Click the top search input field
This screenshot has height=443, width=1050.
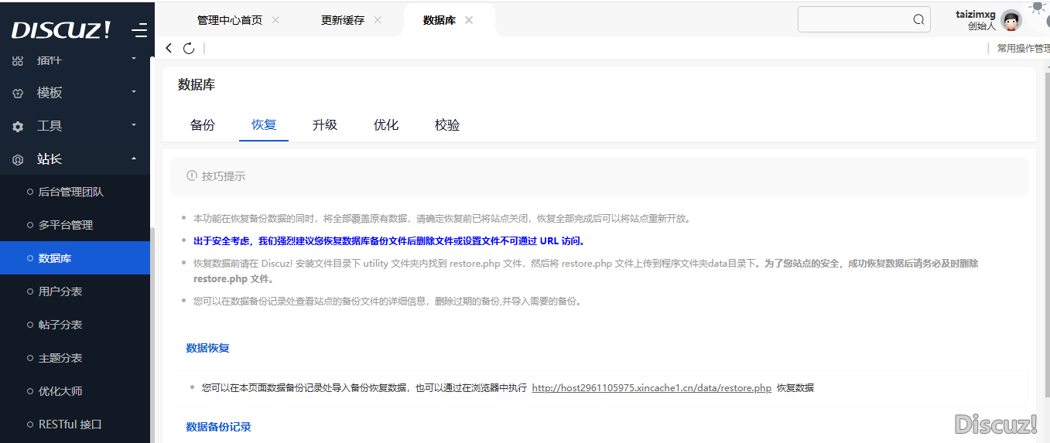853,20
